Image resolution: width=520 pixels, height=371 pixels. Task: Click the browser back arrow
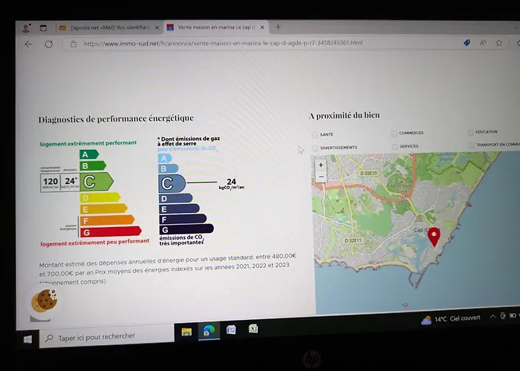[x=28, y=45]
